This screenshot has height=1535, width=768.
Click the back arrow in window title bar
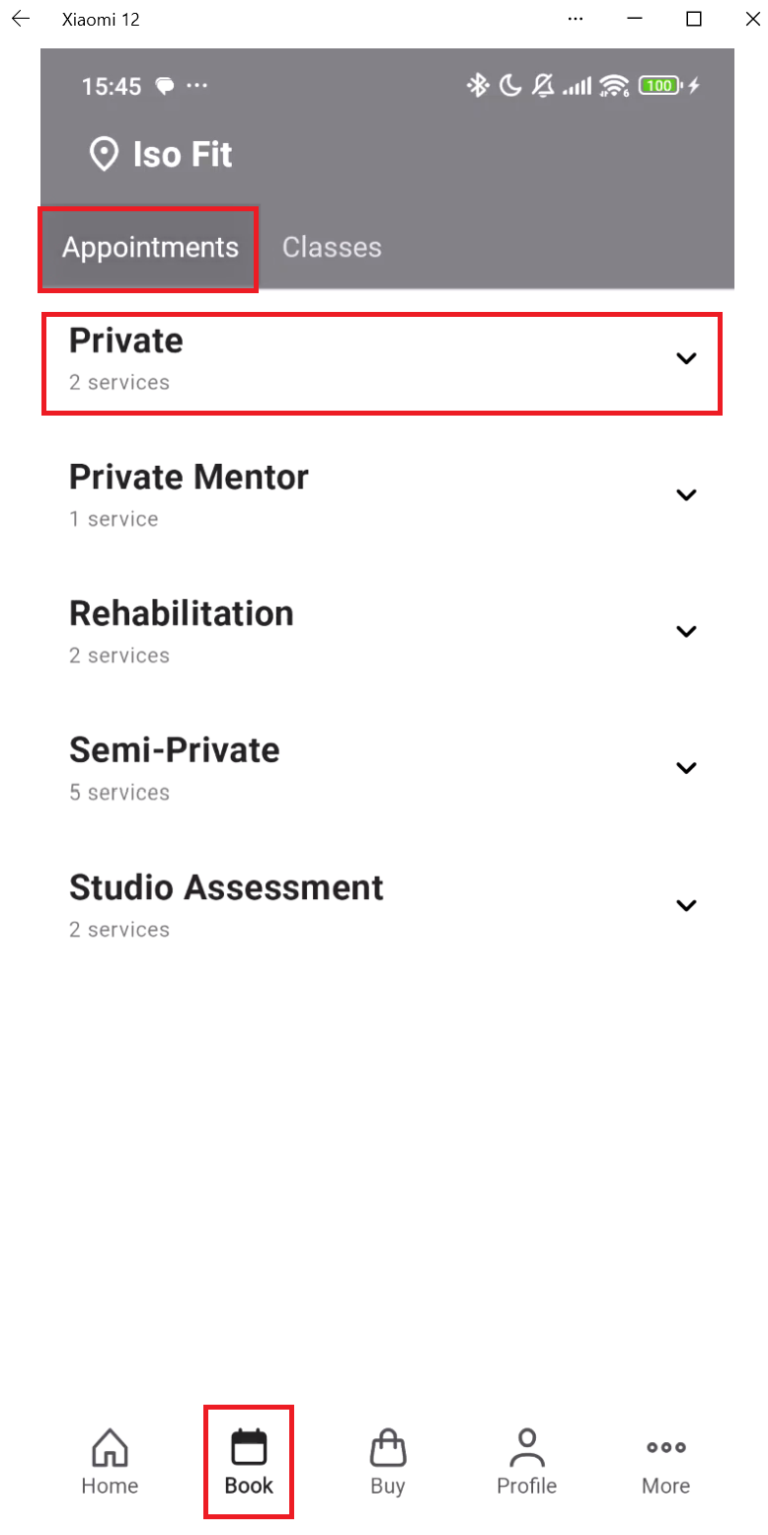pyautogui.click(x=21, y=19)
